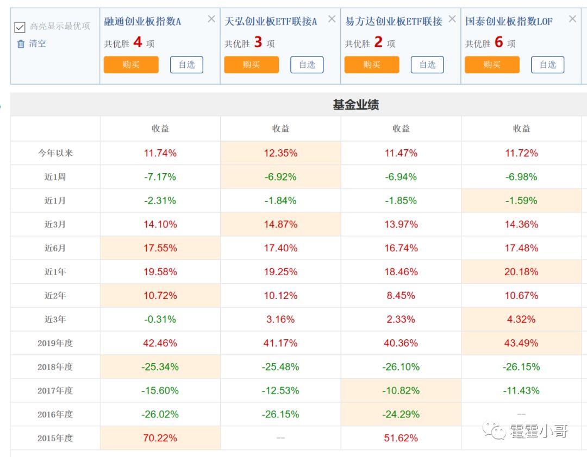Click the 清空 link to clear comparison
Viewport: 587px width, 457px height.
pyautogui.click(x=38, y=44)
